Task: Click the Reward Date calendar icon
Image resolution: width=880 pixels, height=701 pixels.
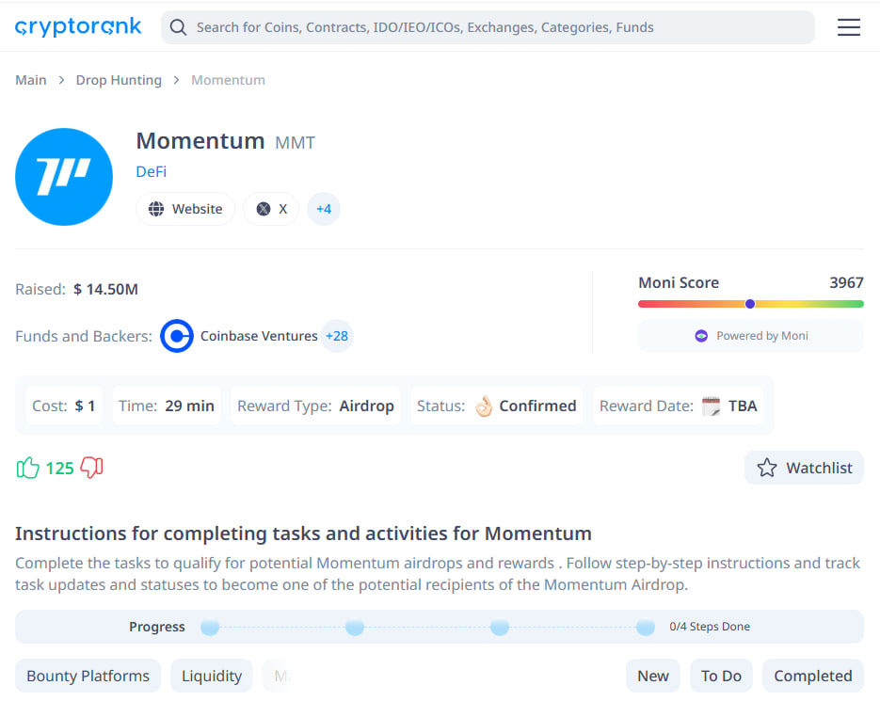Action: (x=712, y=406)
